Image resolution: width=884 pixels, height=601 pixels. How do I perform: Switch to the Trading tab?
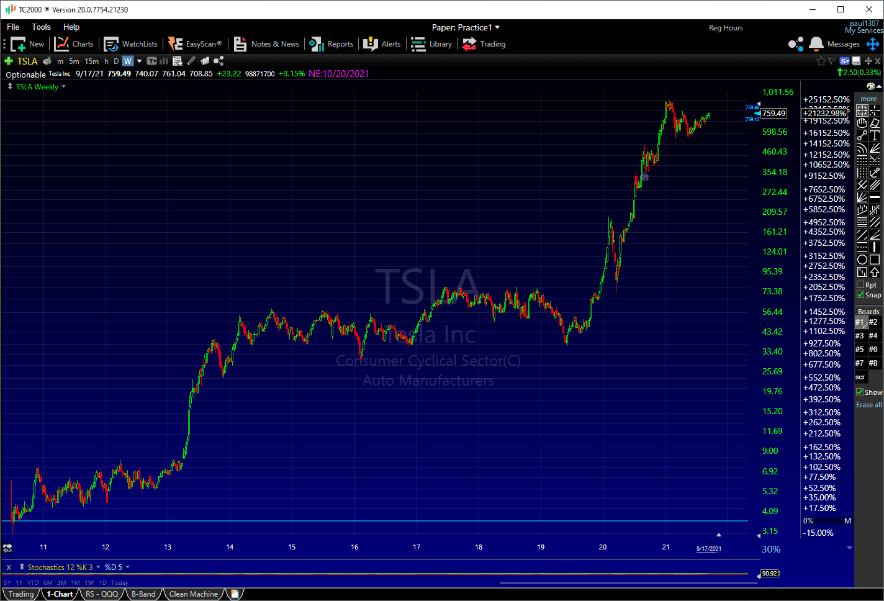21,594
